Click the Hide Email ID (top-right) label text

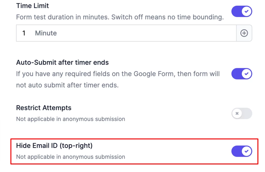[x=54, y=145]
